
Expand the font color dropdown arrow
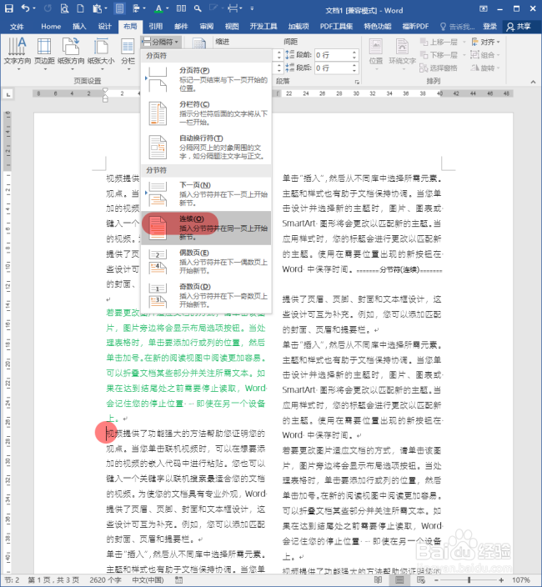167,8
